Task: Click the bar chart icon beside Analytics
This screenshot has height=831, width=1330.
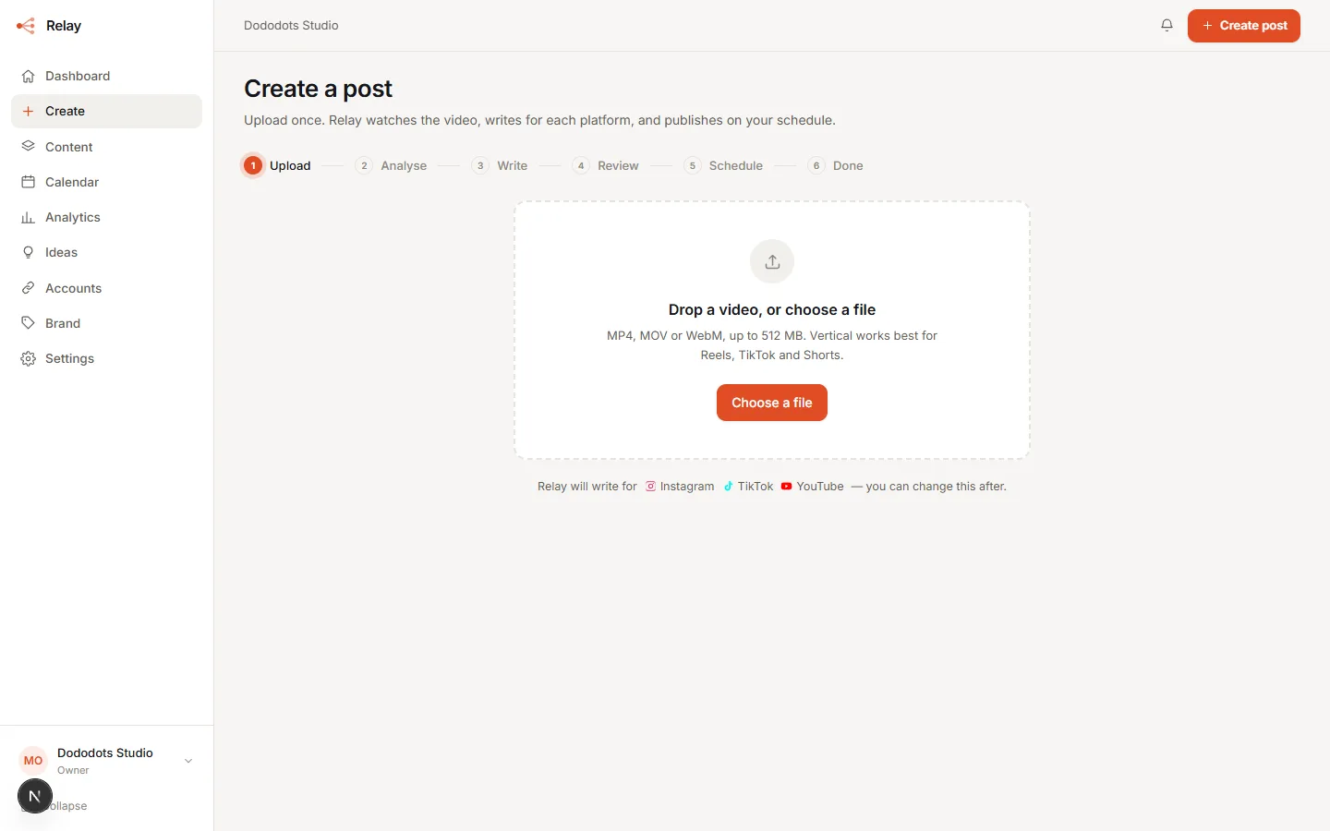Action: click(29, 217)
